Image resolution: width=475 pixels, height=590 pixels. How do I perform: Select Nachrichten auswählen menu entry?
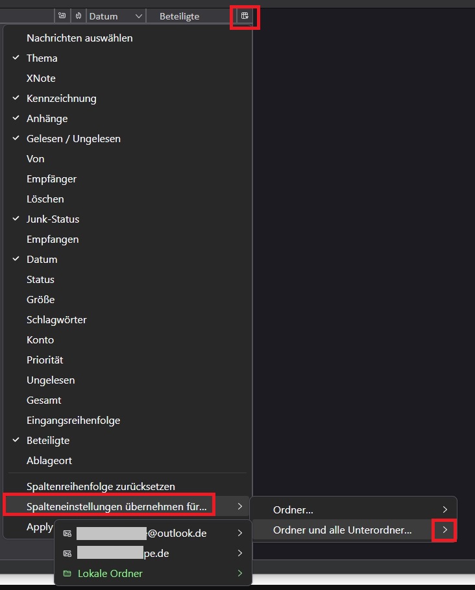click(x=79, y=38)
